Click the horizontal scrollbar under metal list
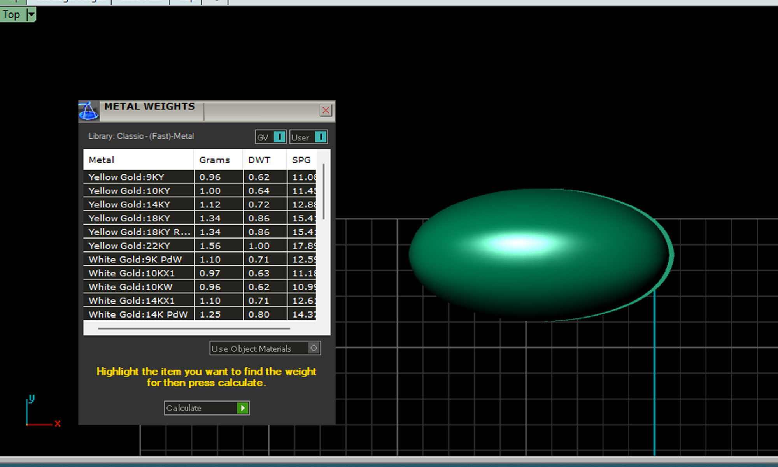 pyautogui.click(x=194, y=328)
